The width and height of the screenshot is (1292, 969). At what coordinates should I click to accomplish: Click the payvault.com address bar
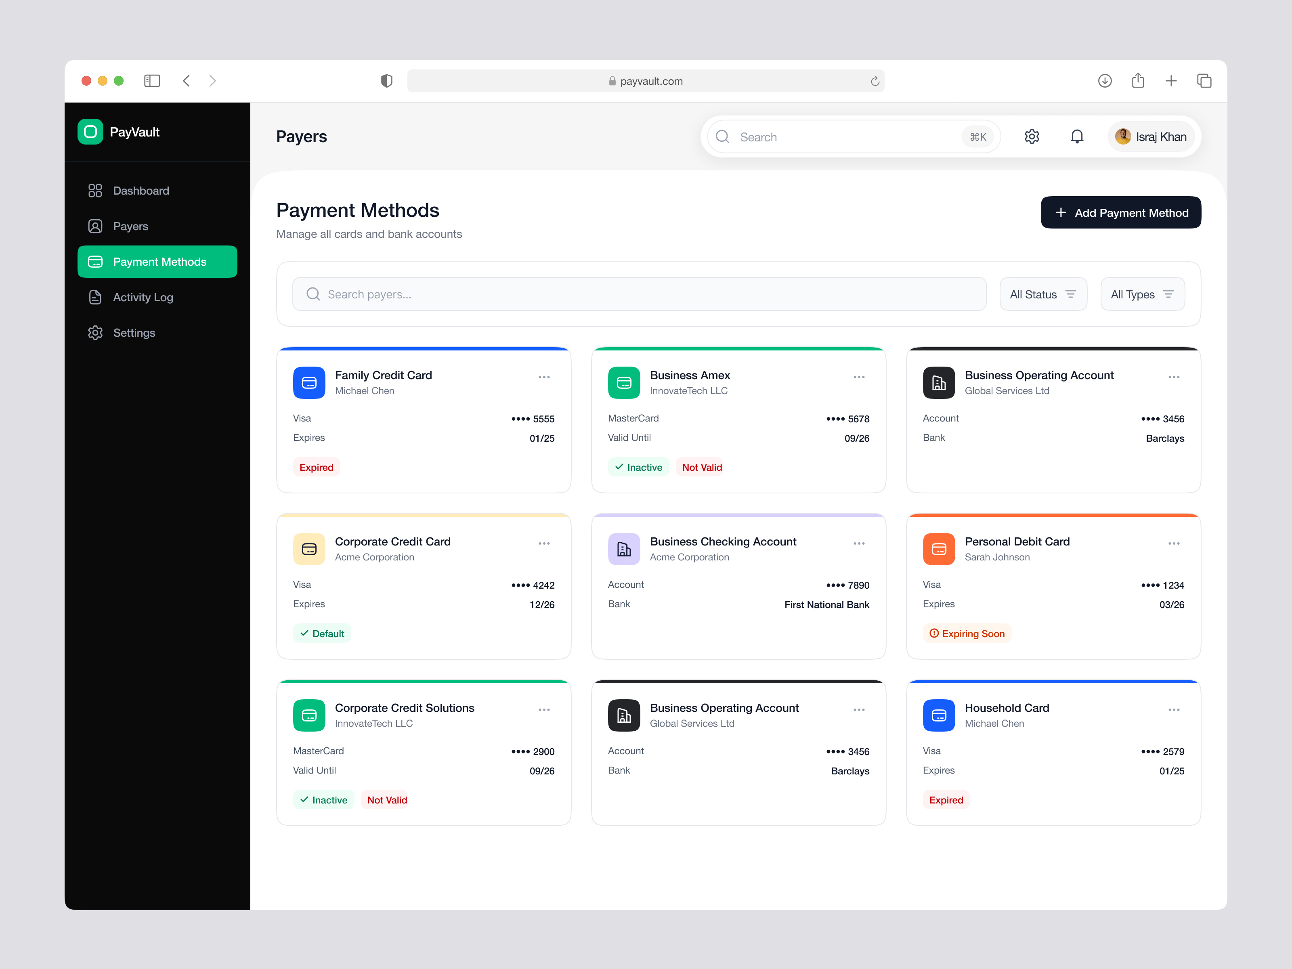[646, 81]
